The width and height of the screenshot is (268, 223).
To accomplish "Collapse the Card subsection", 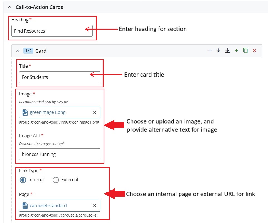I will click(17, 50).
